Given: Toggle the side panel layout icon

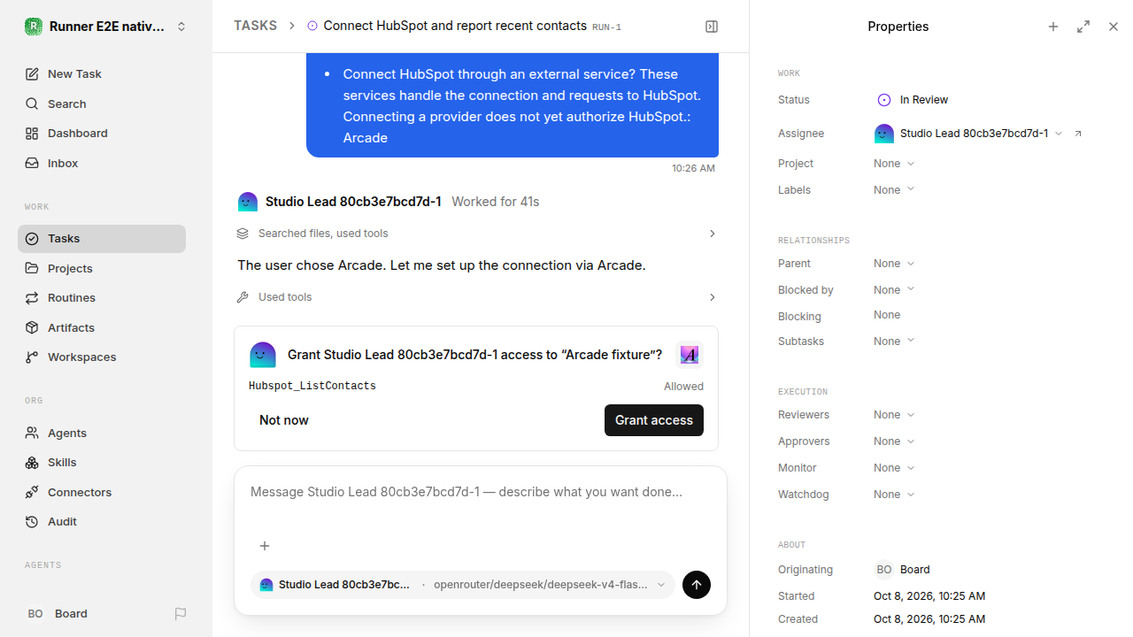Looking at the screenshot, I should click(712, 27).
